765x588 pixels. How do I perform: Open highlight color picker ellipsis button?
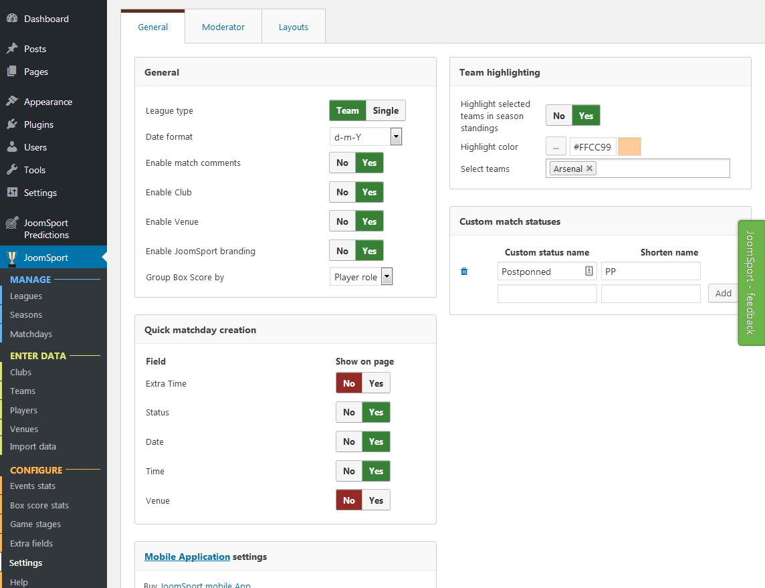pyautogui.click(x=556, y=146)
